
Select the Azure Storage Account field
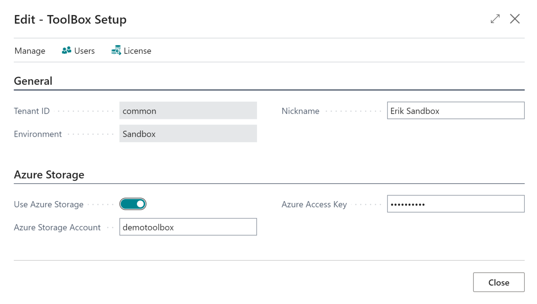(188, 227)
